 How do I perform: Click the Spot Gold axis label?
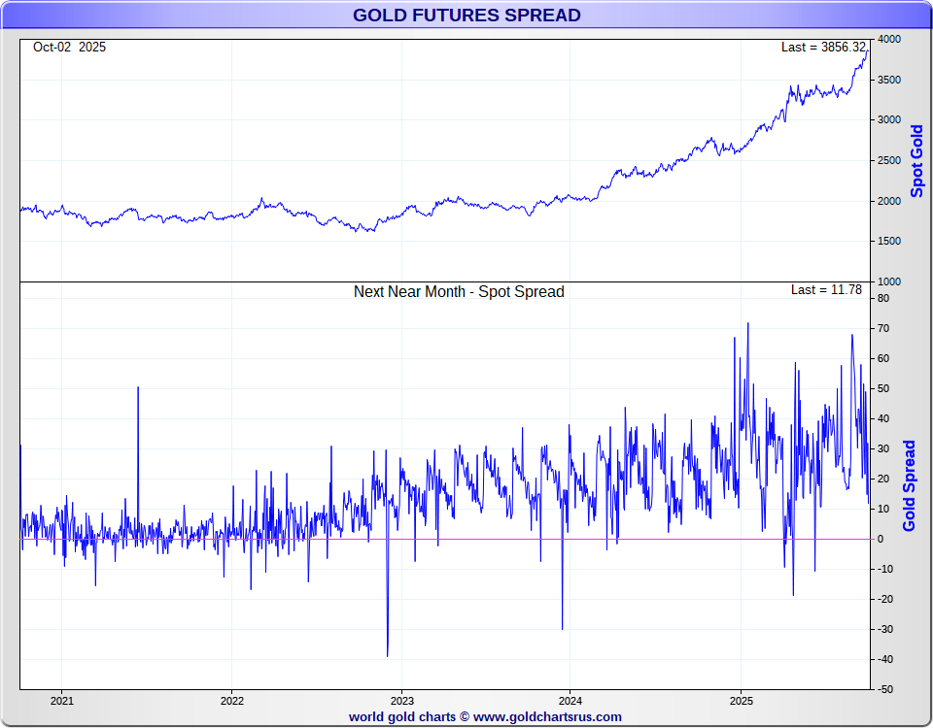tap(916, 161)
